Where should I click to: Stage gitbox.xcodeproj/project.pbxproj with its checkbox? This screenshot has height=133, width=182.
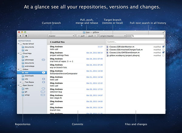163,56
